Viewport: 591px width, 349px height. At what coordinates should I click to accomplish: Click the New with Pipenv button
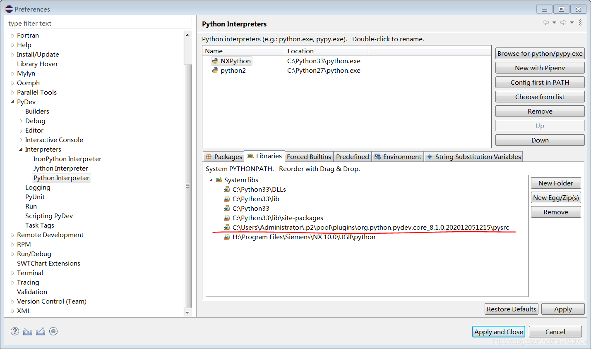pyautogui.click(x=540, y=68)
